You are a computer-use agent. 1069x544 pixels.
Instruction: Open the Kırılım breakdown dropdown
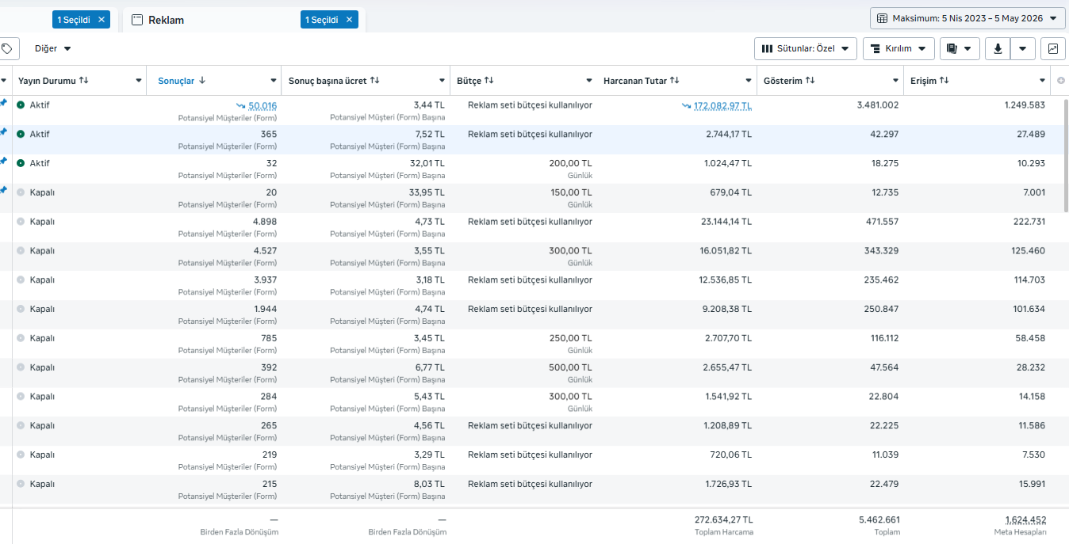(x=898, y=48)
